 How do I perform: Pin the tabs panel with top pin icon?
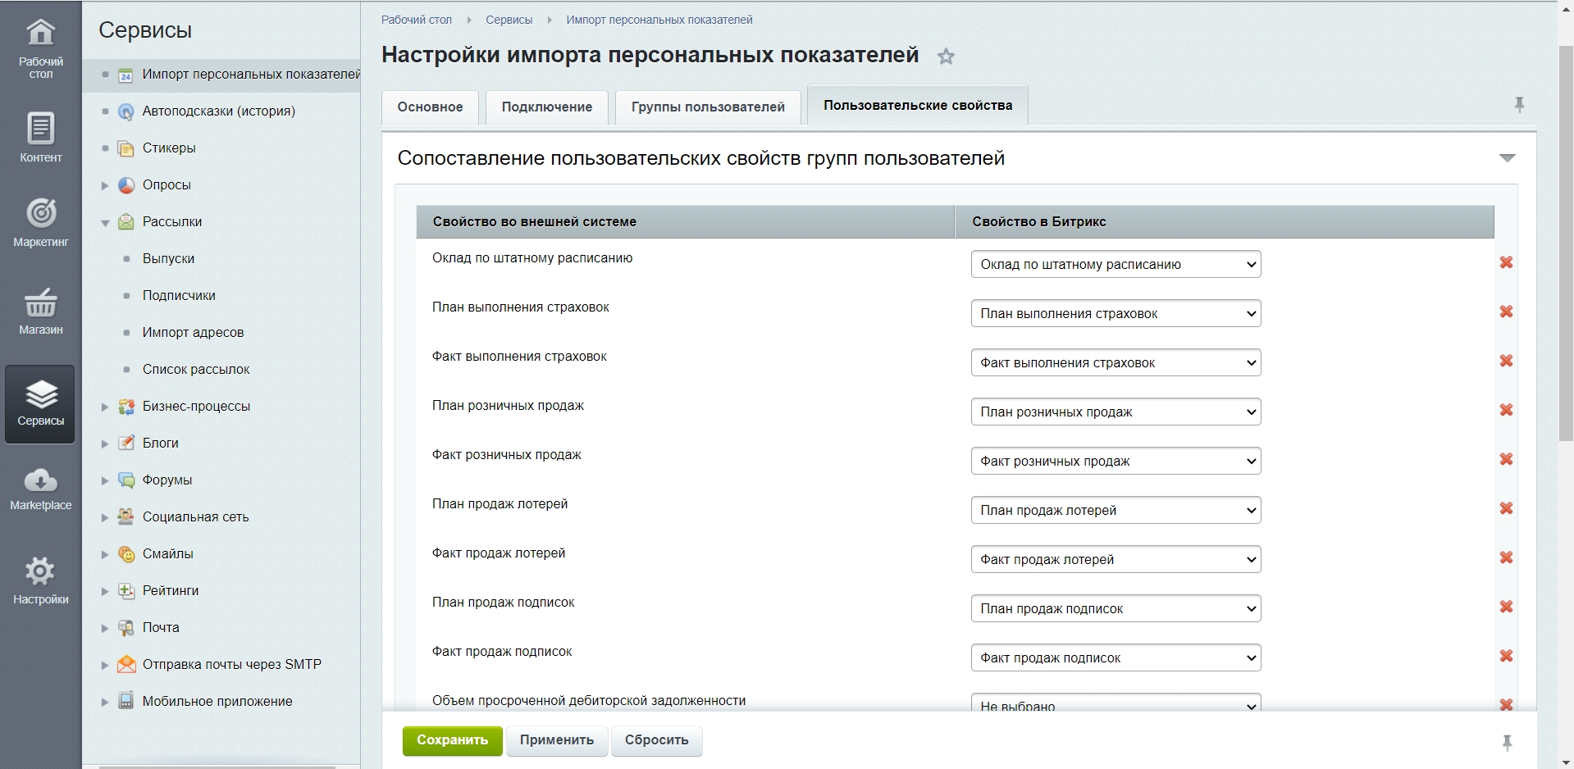click(x=1519, y=104)
